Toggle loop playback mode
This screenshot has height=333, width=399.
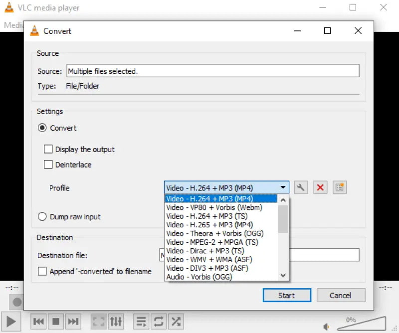[x=159, y=322]
